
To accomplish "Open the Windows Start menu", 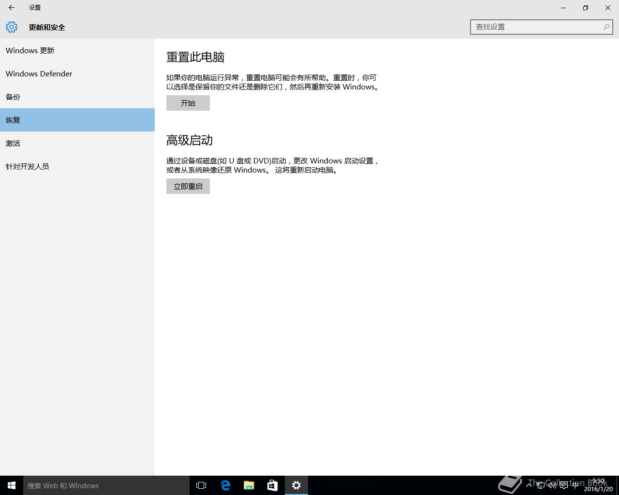I will pos(12,485).
